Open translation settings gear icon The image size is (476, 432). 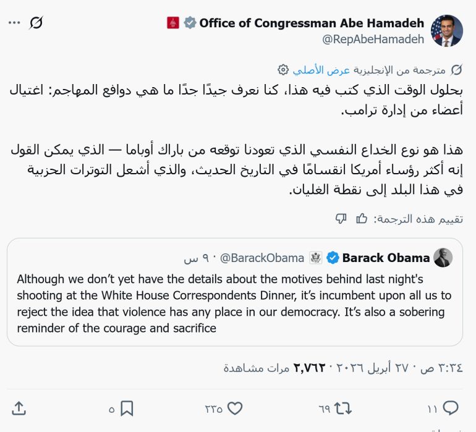283,69
